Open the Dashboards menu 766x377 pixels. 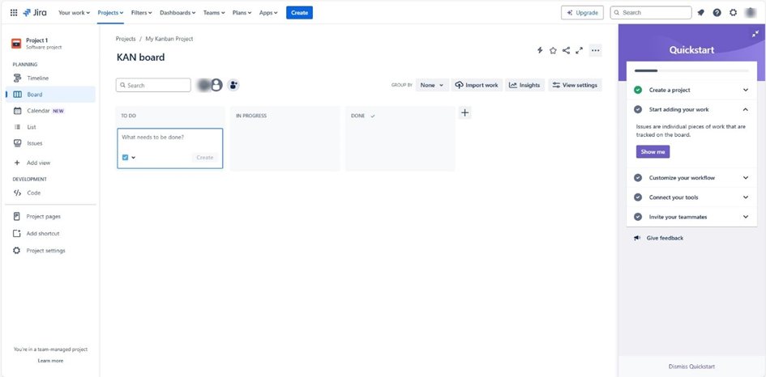click(178, 13)
